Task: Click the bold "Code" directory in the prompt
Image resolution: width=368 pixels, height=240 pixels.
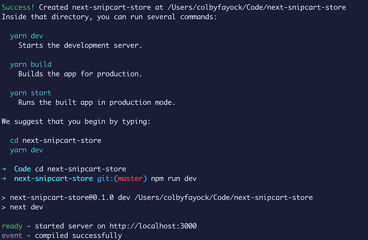Action: pos(22,169)
